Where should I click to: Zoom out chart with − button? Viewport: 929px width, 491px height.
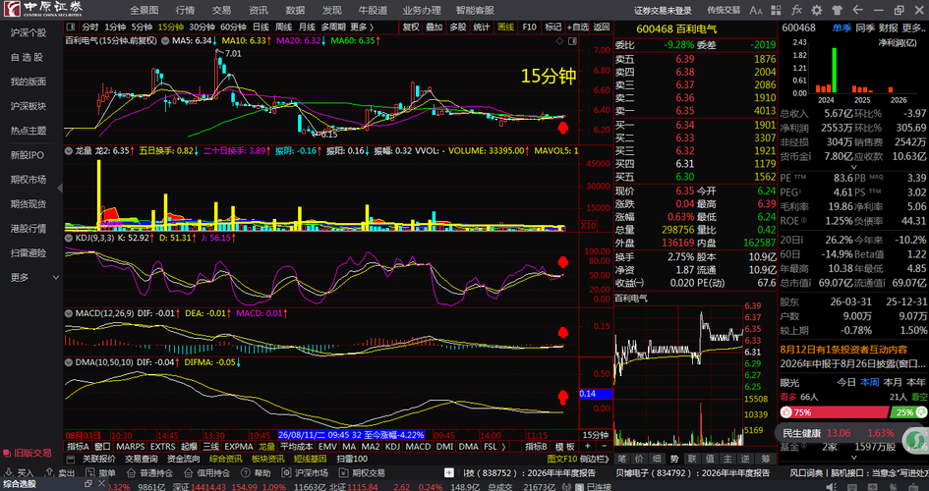coord(605,447)
